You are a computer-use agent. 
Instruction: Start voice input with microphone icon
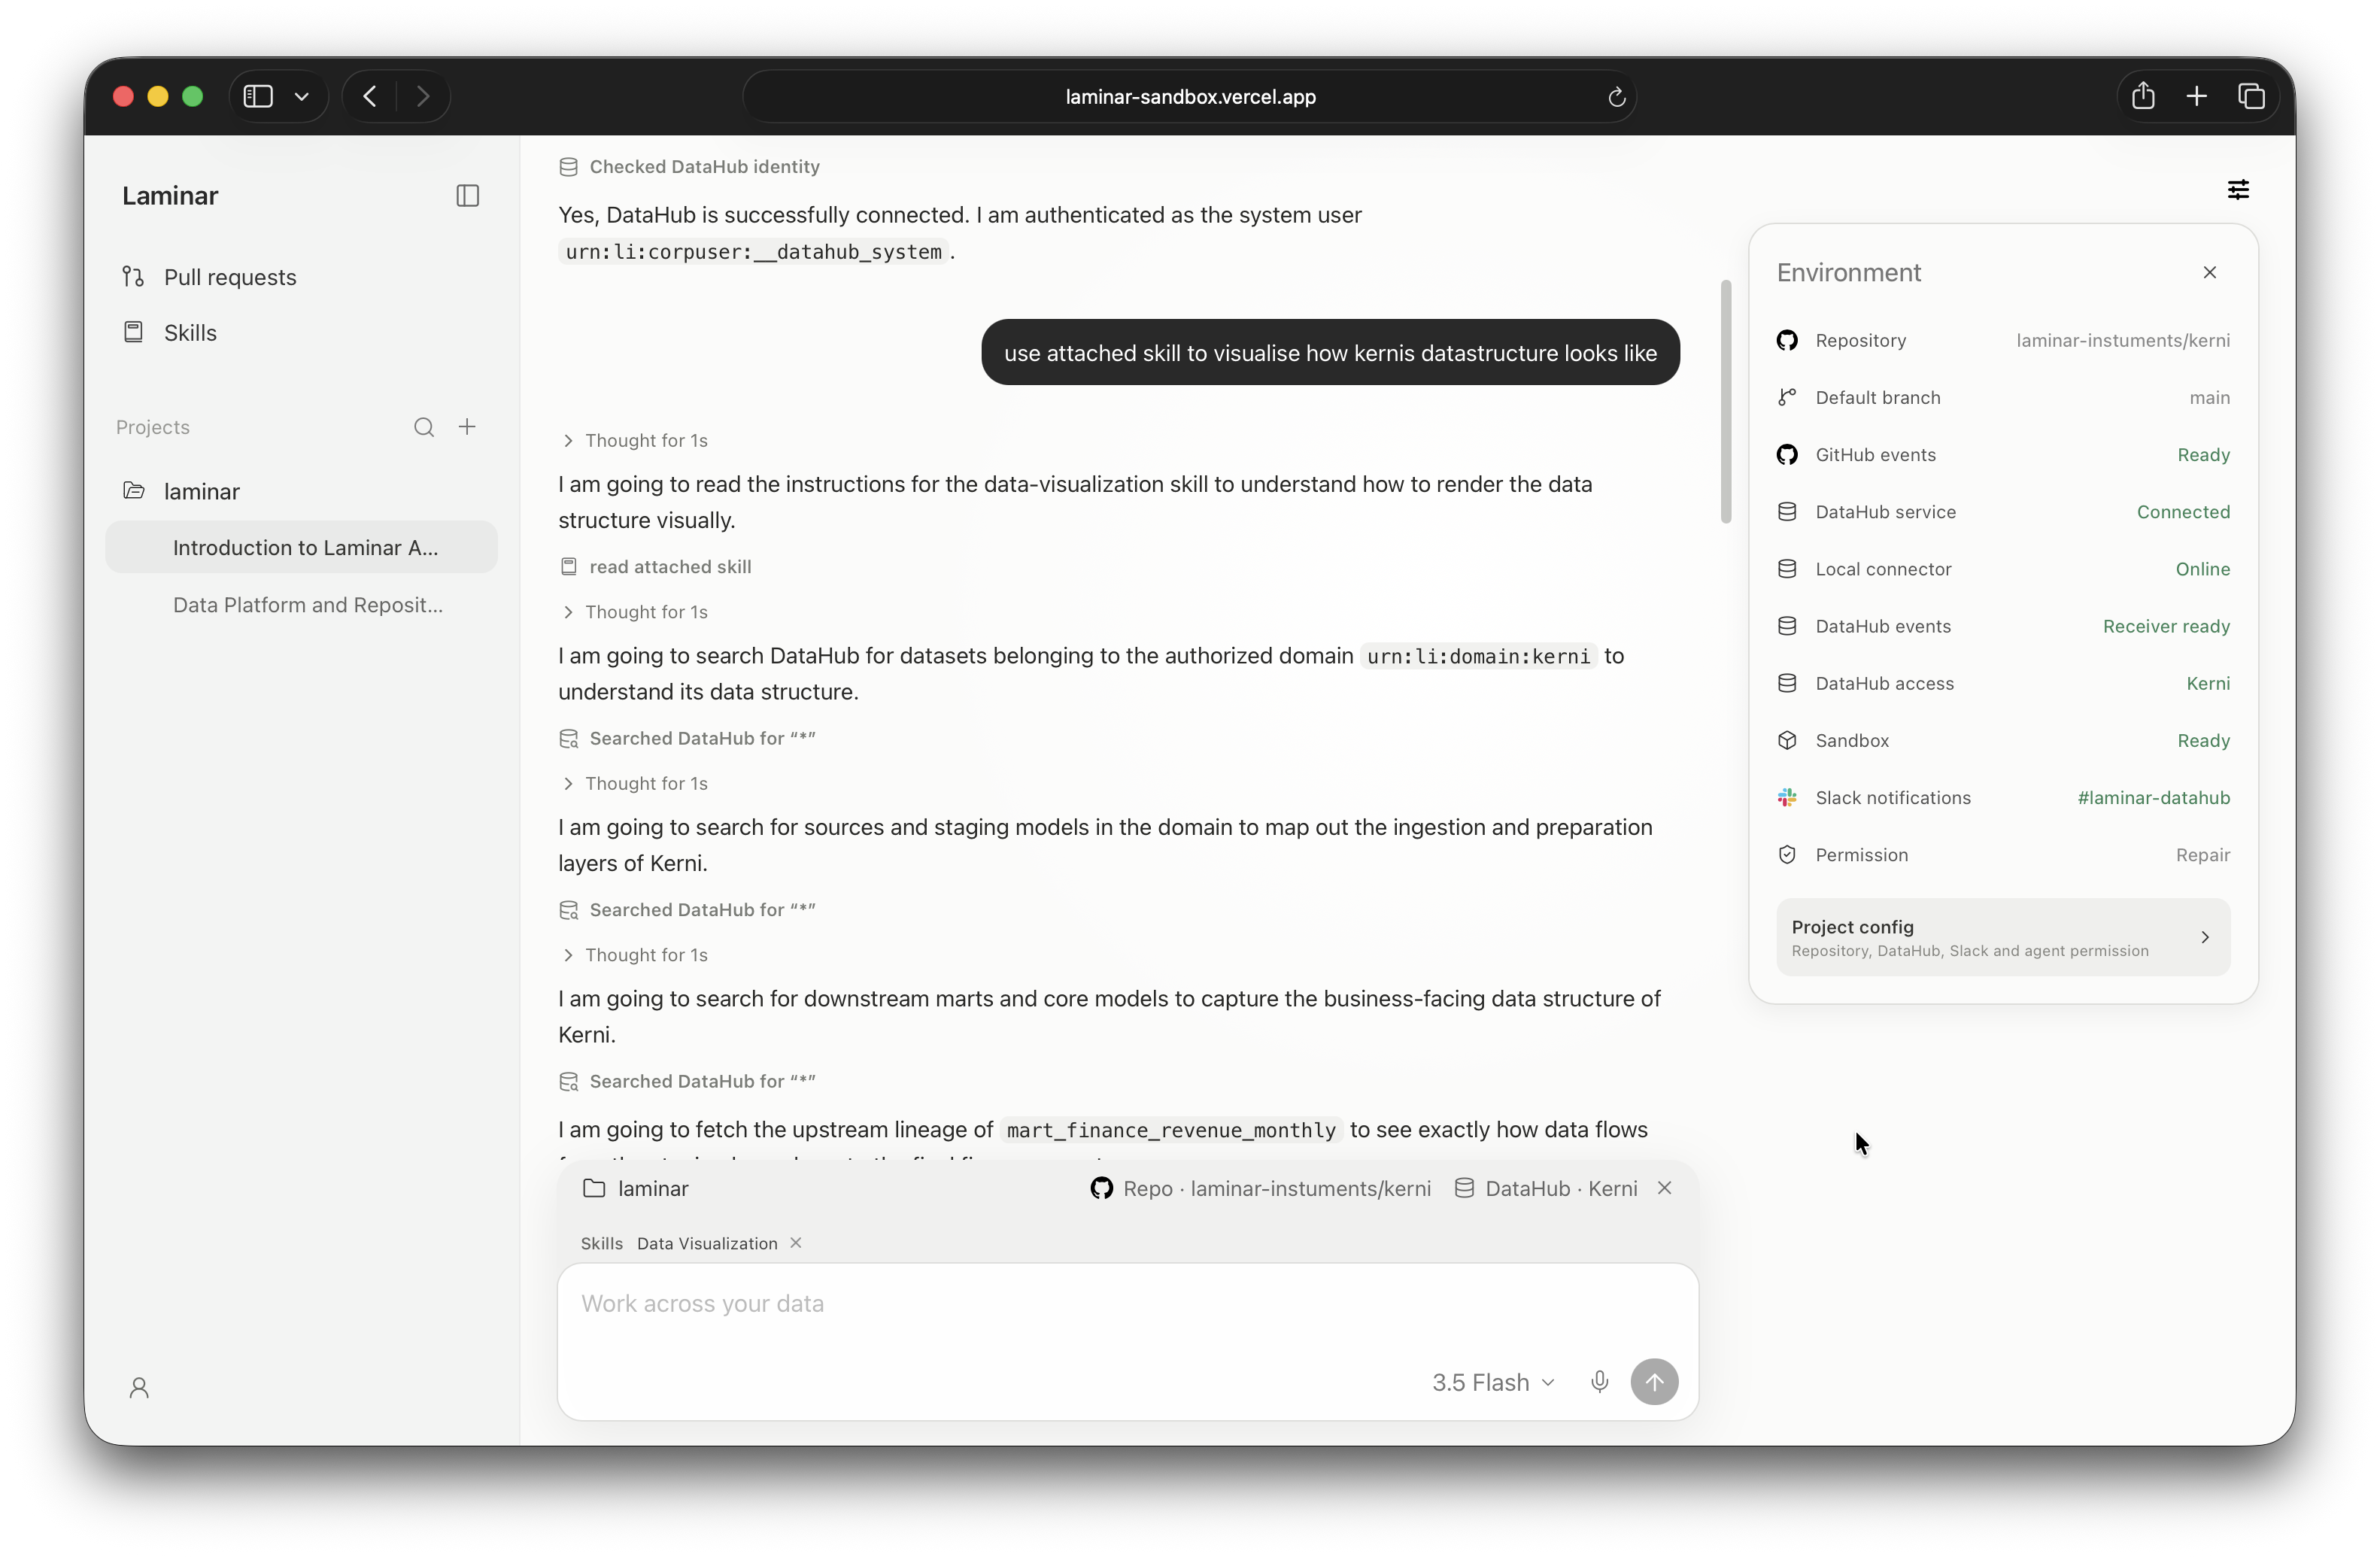tap(1599, 1382)
